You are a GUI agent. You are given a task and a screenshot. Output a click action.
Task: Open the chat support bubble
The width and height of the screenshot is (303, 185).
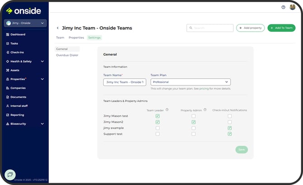(x=10, y=175)
